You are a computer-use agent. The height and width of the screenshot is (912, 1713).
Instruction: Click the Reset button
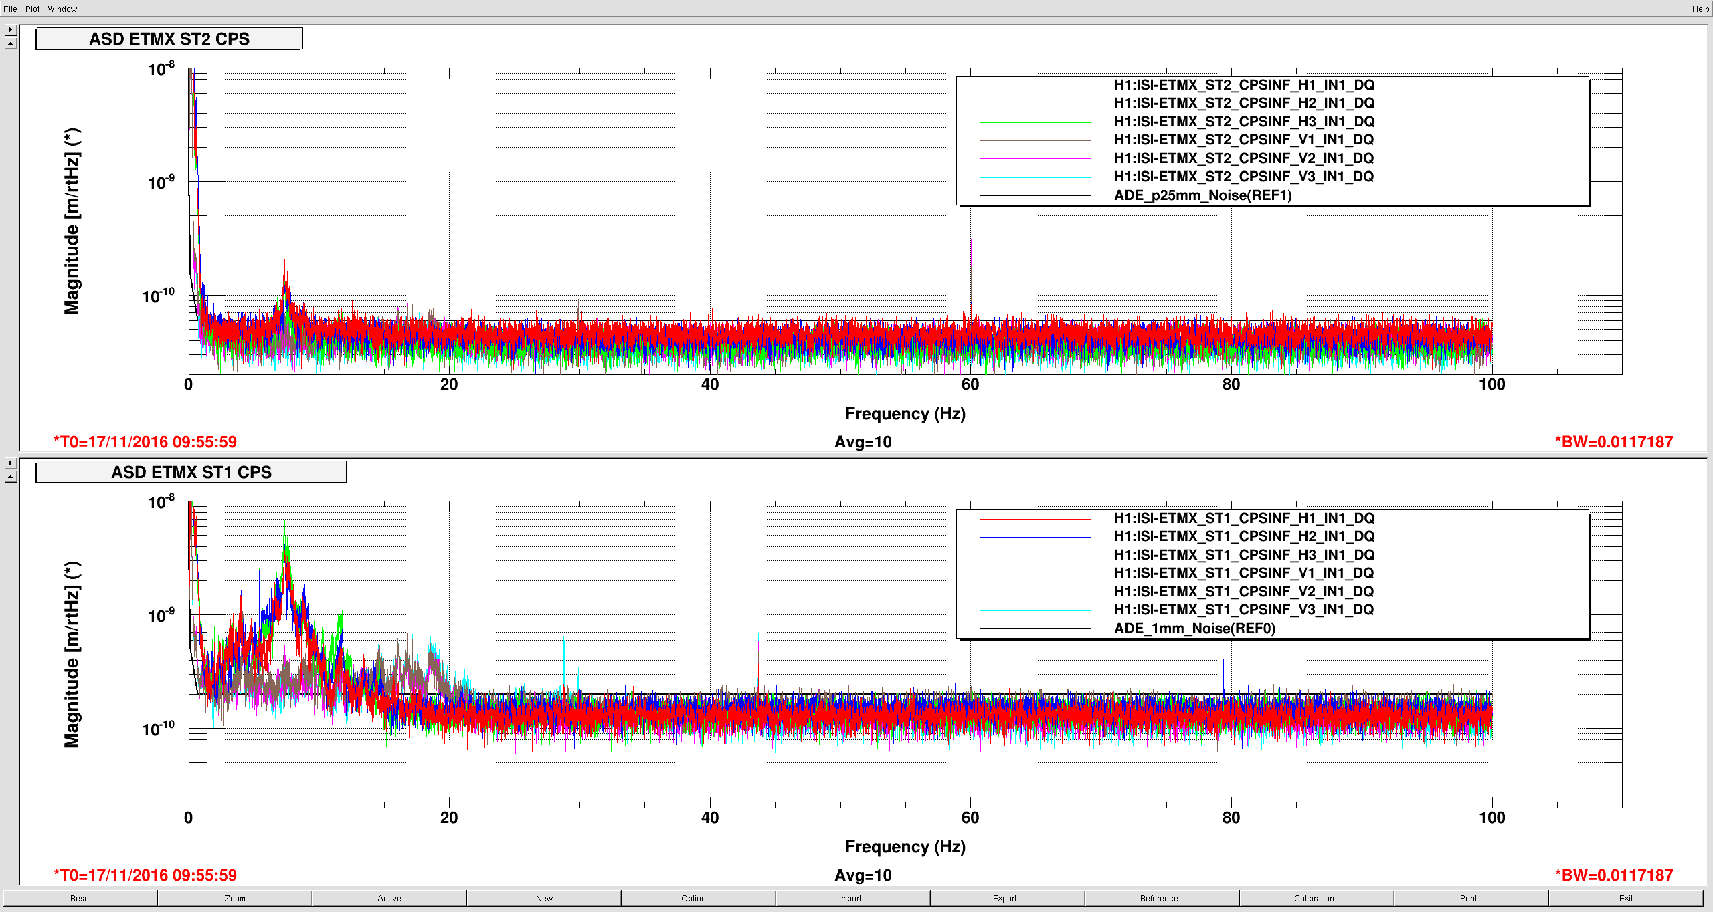coord(80,898)
